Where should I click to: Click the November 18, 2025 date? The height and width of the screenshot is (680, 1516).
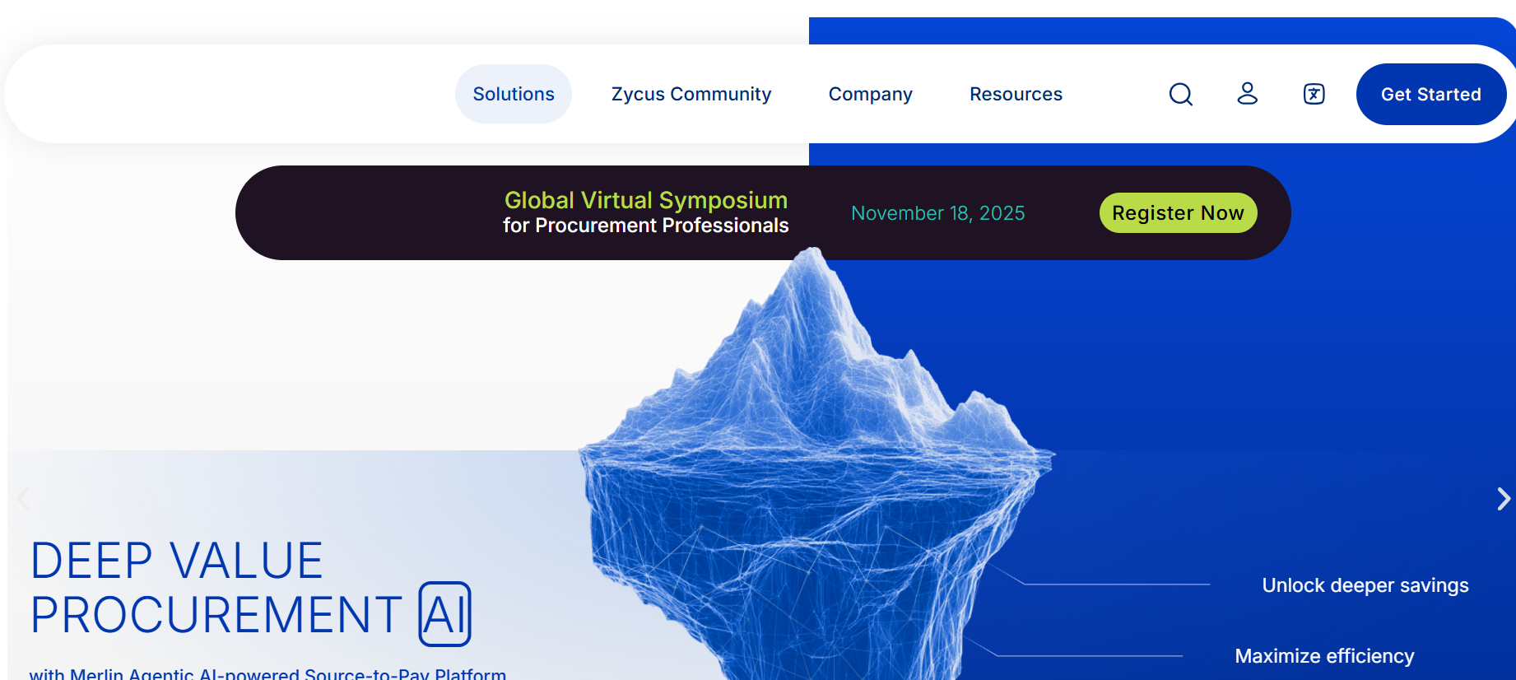coord(937,213)
